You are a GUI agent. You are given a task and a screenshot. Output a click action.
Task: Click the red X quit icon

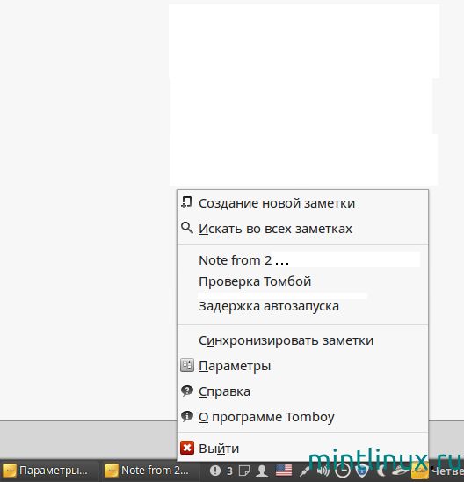[x=186, y=448]
